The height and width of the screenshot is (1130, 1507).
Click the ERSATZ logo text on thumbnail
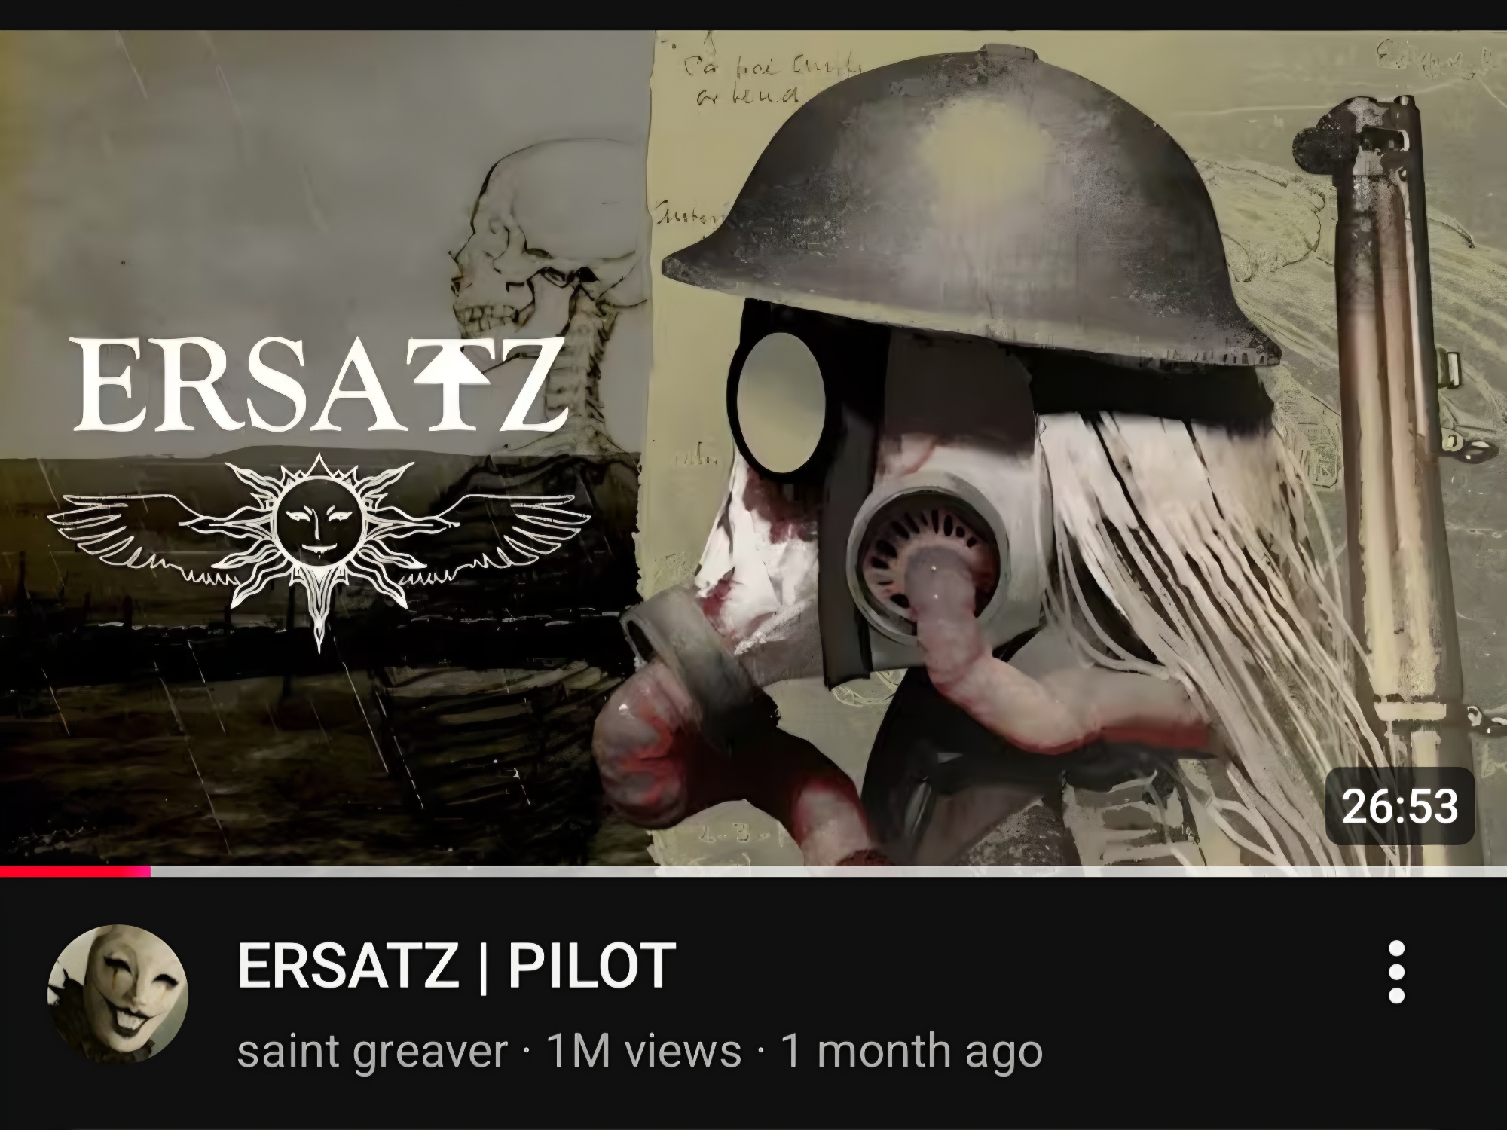316,386
